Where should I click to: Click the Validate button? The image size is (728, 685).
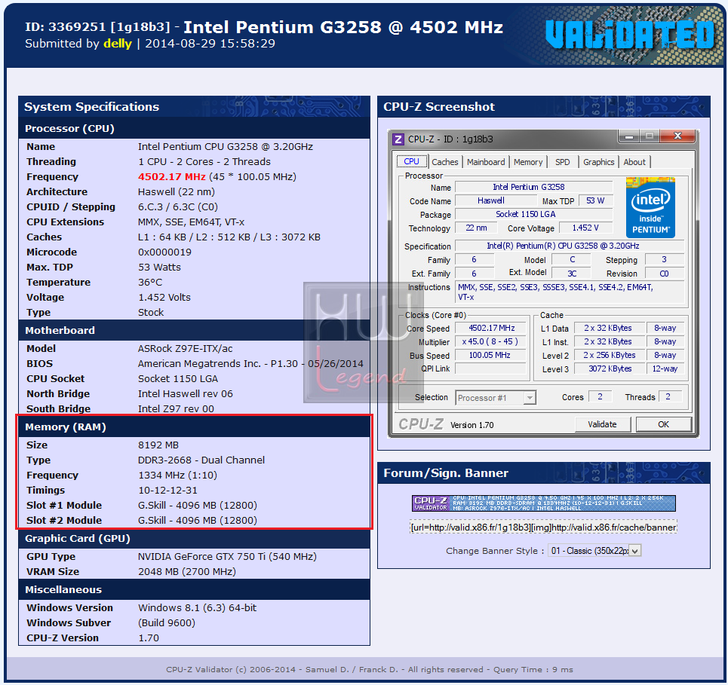click(602, 424)
